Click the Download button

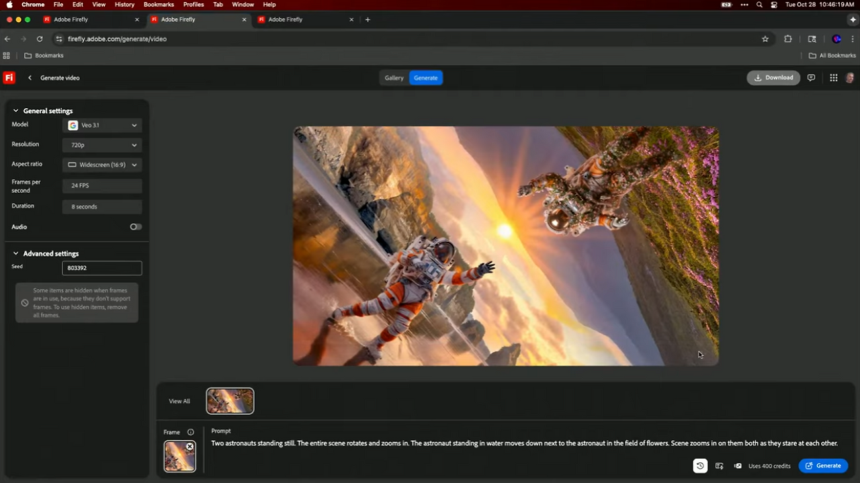(x=773, y=78)
